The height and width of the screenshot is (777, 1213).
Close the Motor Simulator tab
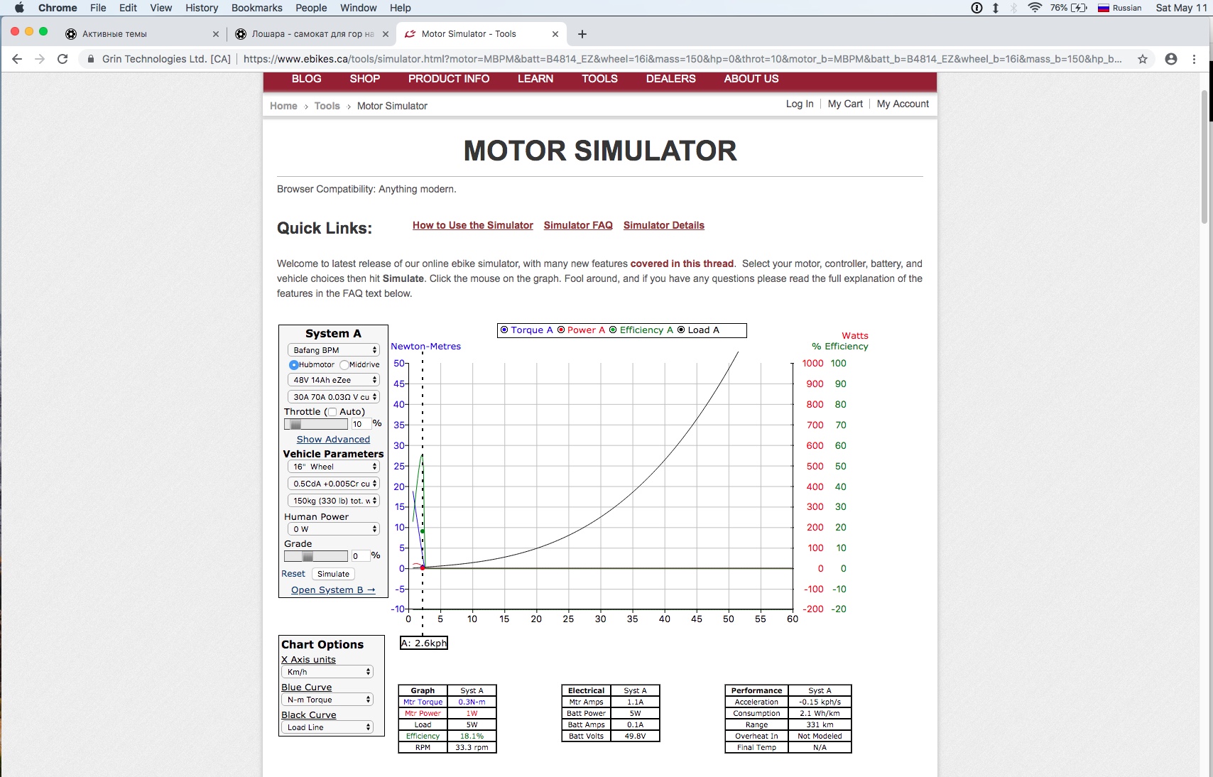pos(555,34)
